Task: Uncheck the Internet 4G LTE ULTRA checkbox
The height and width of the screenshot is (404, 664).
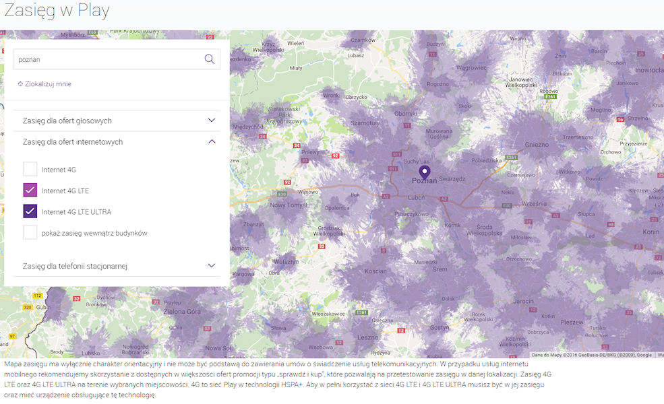Action: coord(30,211)
